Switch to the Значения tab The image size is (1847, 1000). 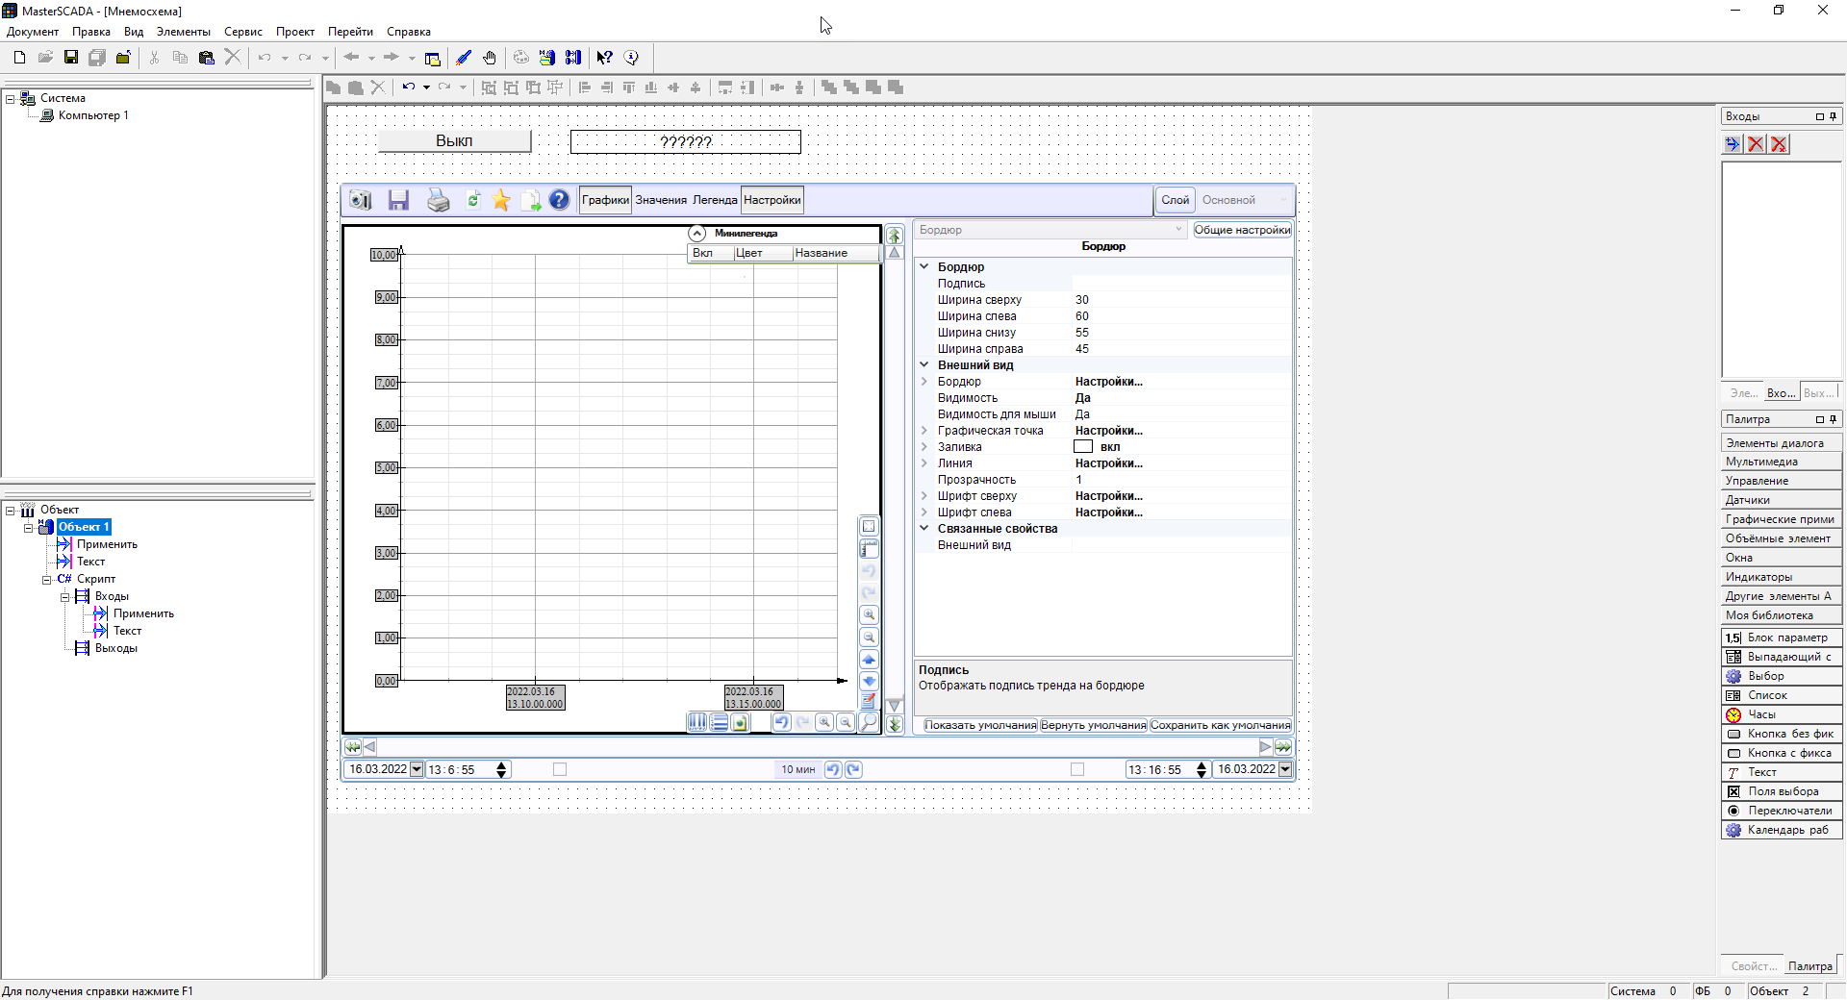661,200
